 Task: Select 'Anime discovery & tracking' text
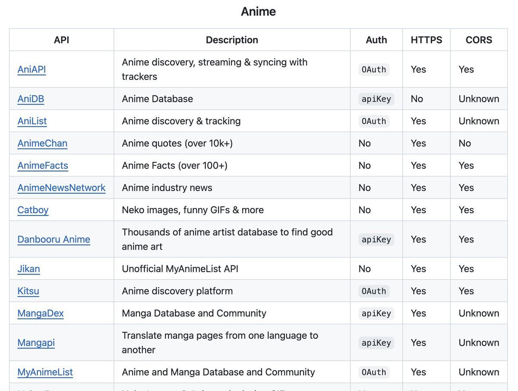point(181,121)
